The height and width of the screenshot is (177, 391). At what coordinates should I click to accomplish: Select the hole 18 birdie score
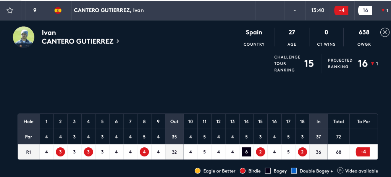tap(302, 152)
